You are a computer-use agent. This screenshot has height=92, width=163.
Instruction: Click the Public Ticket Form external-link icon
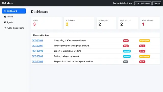pos(5,28)
